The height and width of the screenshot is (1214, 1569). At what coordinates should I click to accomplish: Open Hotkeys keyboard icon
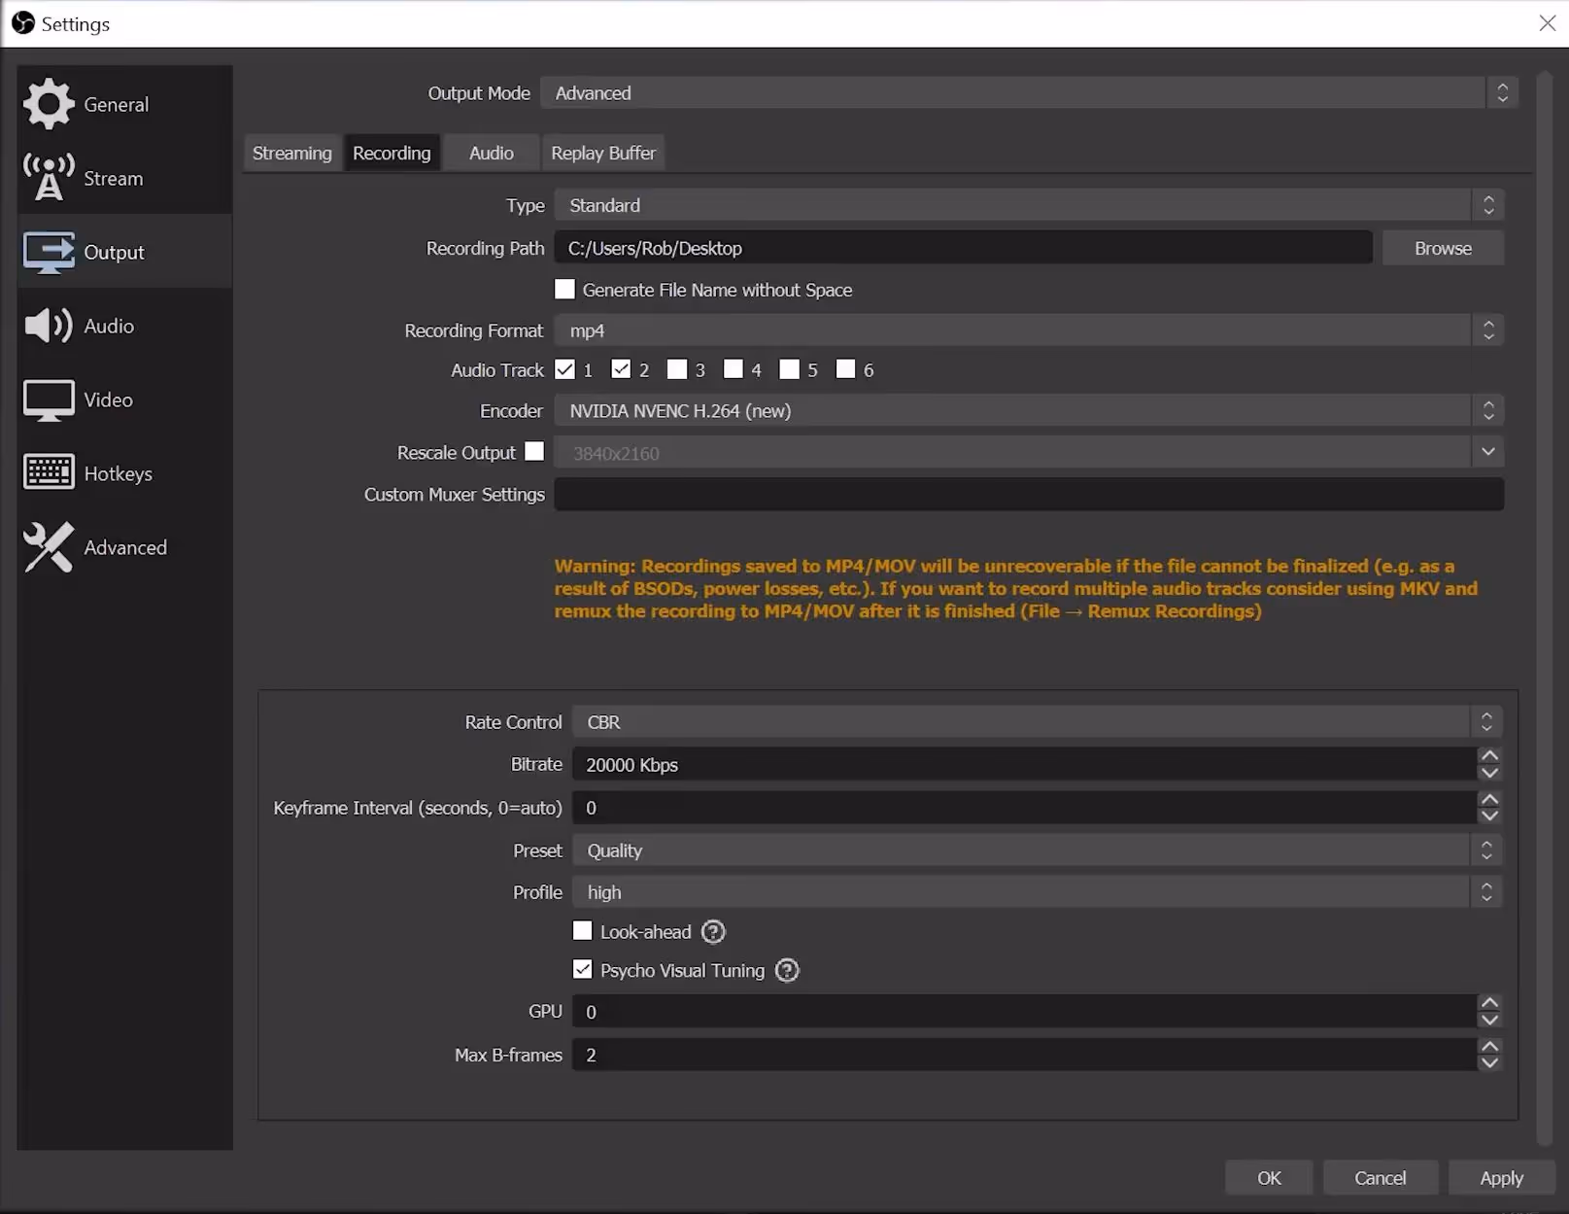pyautogui.click(x=49, y=472)
